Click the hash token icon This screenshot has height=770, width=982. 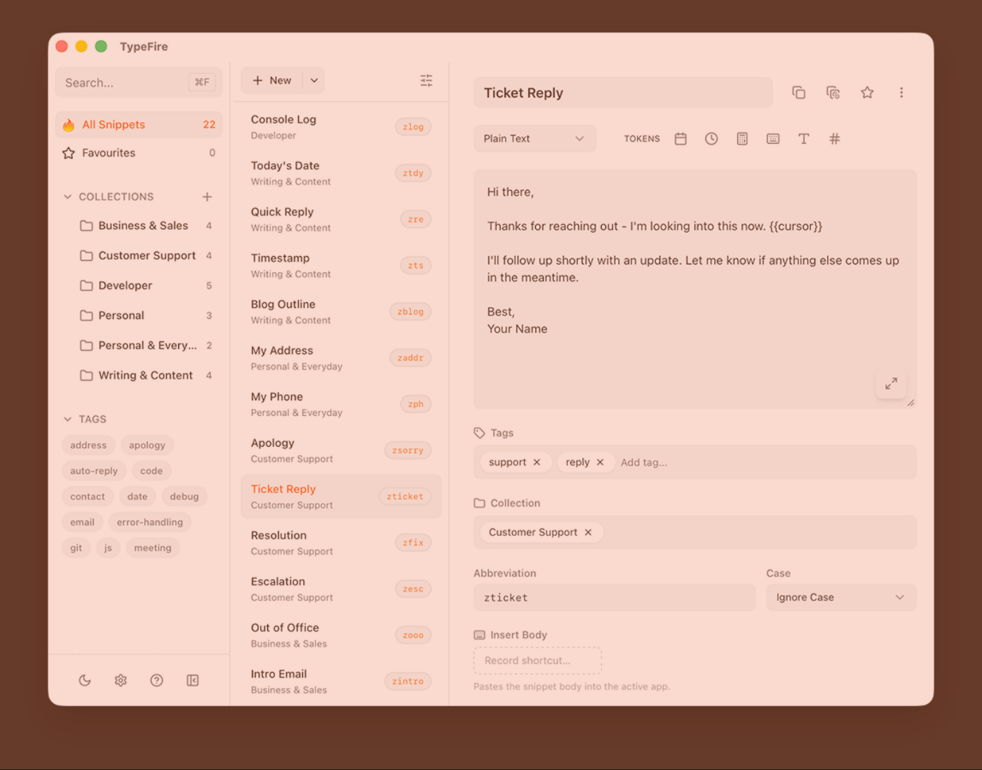pyautogui.click(x=835, y=139)
